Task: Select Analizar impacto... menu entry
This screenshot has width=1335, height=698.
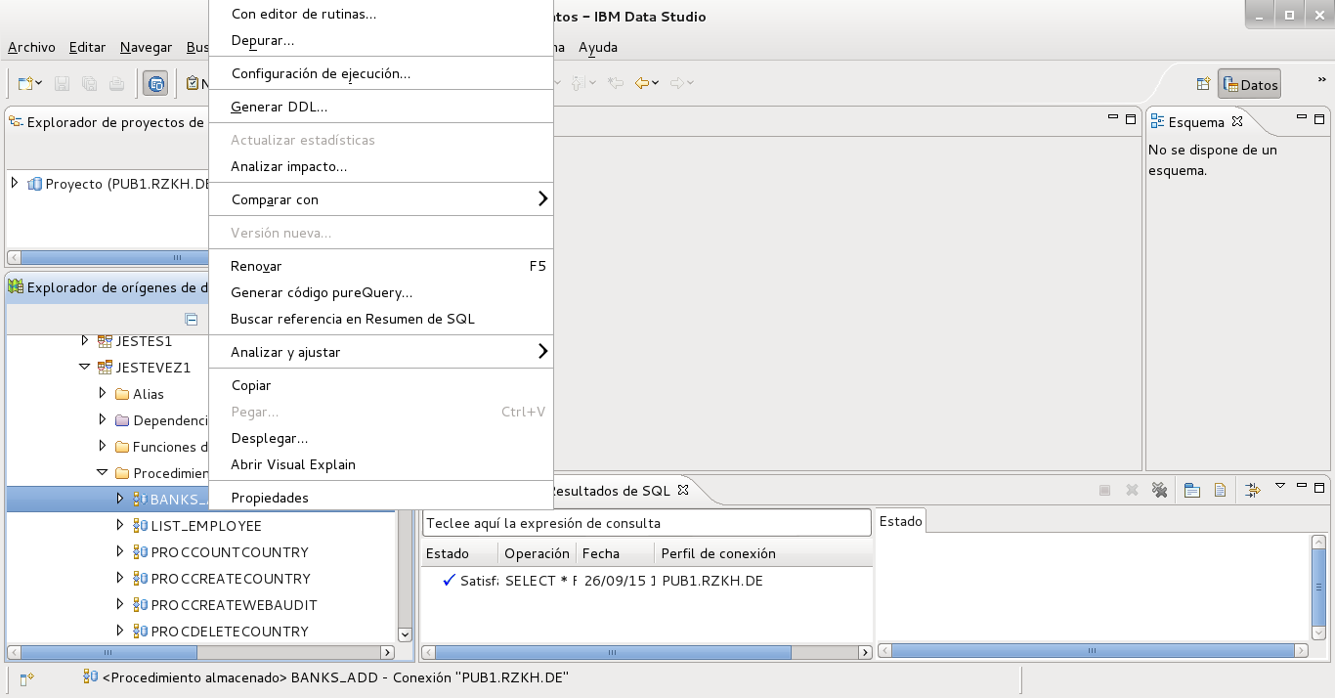Action: [x=381, y=166]
